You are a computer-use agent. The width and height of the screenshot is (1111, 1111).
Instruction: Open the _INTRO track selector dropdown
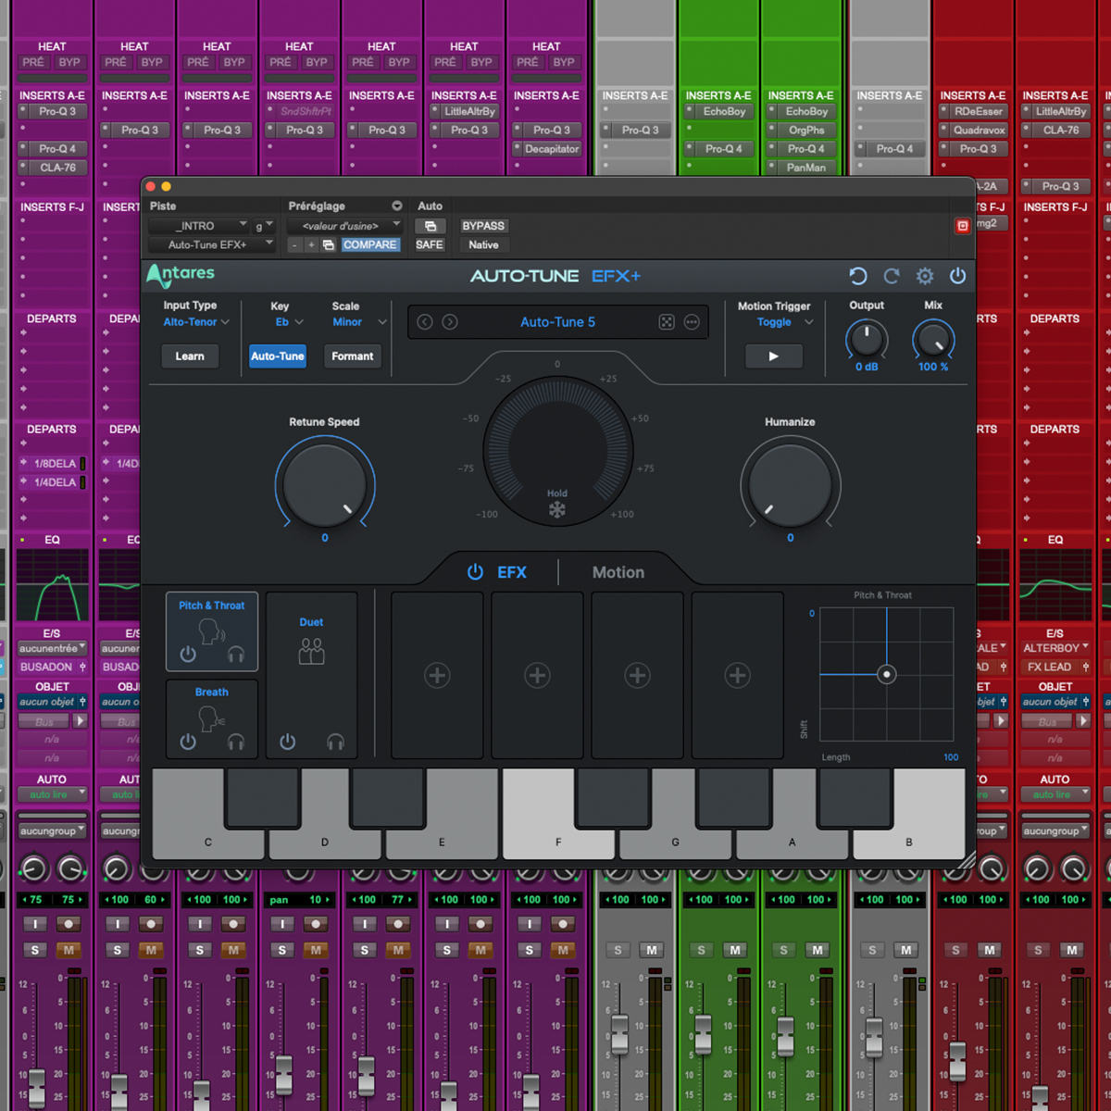pos(199,226)
